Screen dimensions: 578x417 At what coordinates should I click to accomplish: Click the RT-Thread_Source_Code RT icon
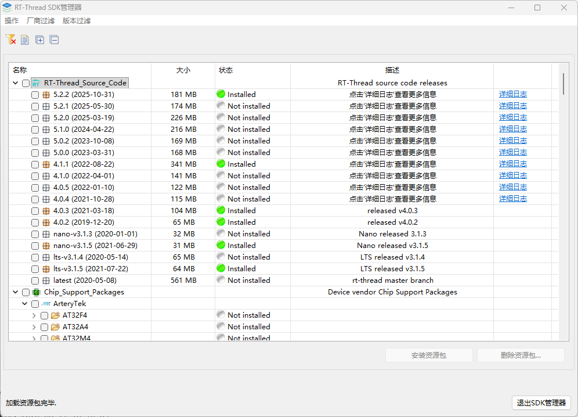(x=36, y=83)
